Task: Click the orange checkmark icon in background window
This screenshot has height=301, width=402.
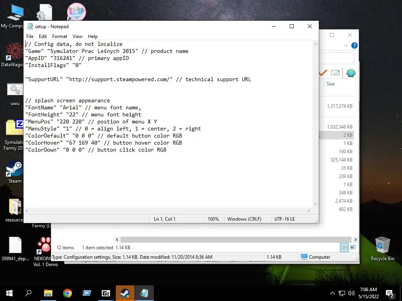Action: tap(323, 73)
